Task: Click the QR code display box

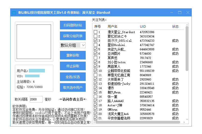Action: click(34, 42)
